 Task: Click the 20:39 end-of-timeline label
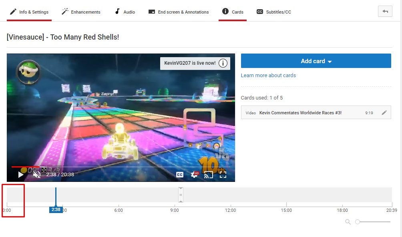point(392,210)
